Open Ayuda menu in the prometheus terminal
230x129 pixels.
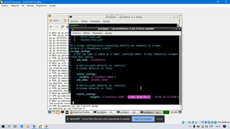click(109, 33)
